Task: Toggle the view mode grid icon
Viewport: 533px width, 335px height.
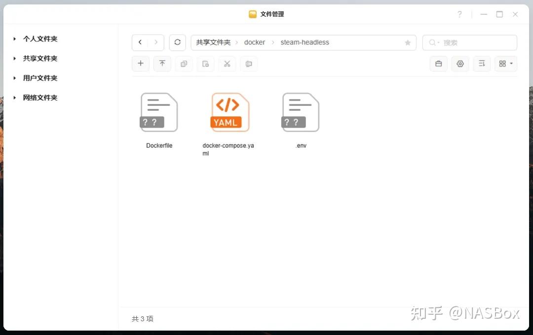Action: pyautogui.click(x=502, y=64)
